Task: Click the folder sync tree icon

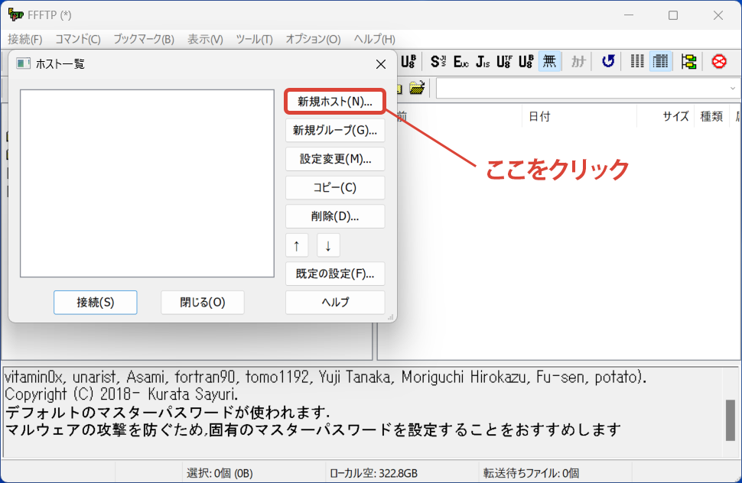Action: pos(688,61)
